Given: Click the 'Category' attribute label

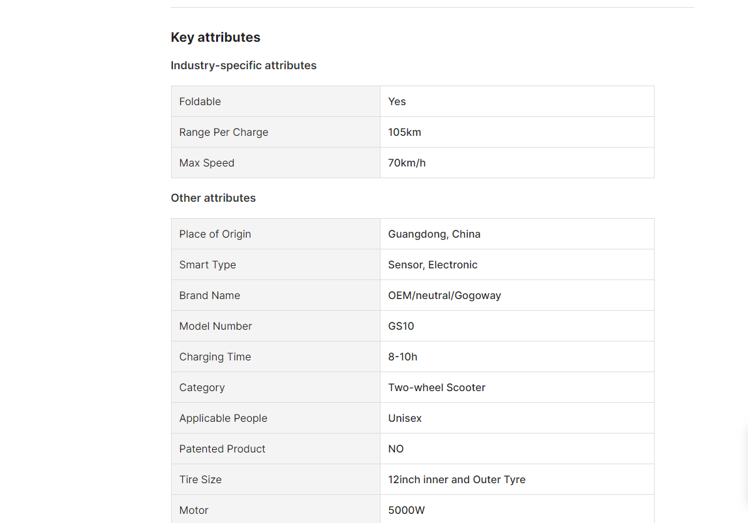Looking at the screenshot, I should [x=202, y=387].
